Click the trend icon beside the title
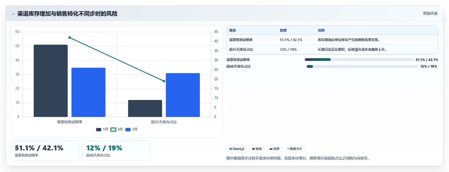449x172 pixels. [x=13, y=14]
